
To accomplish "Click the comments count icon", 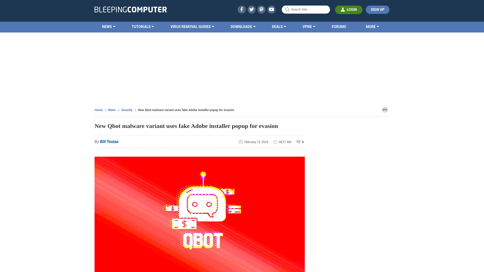I will (x=298, y=142).
